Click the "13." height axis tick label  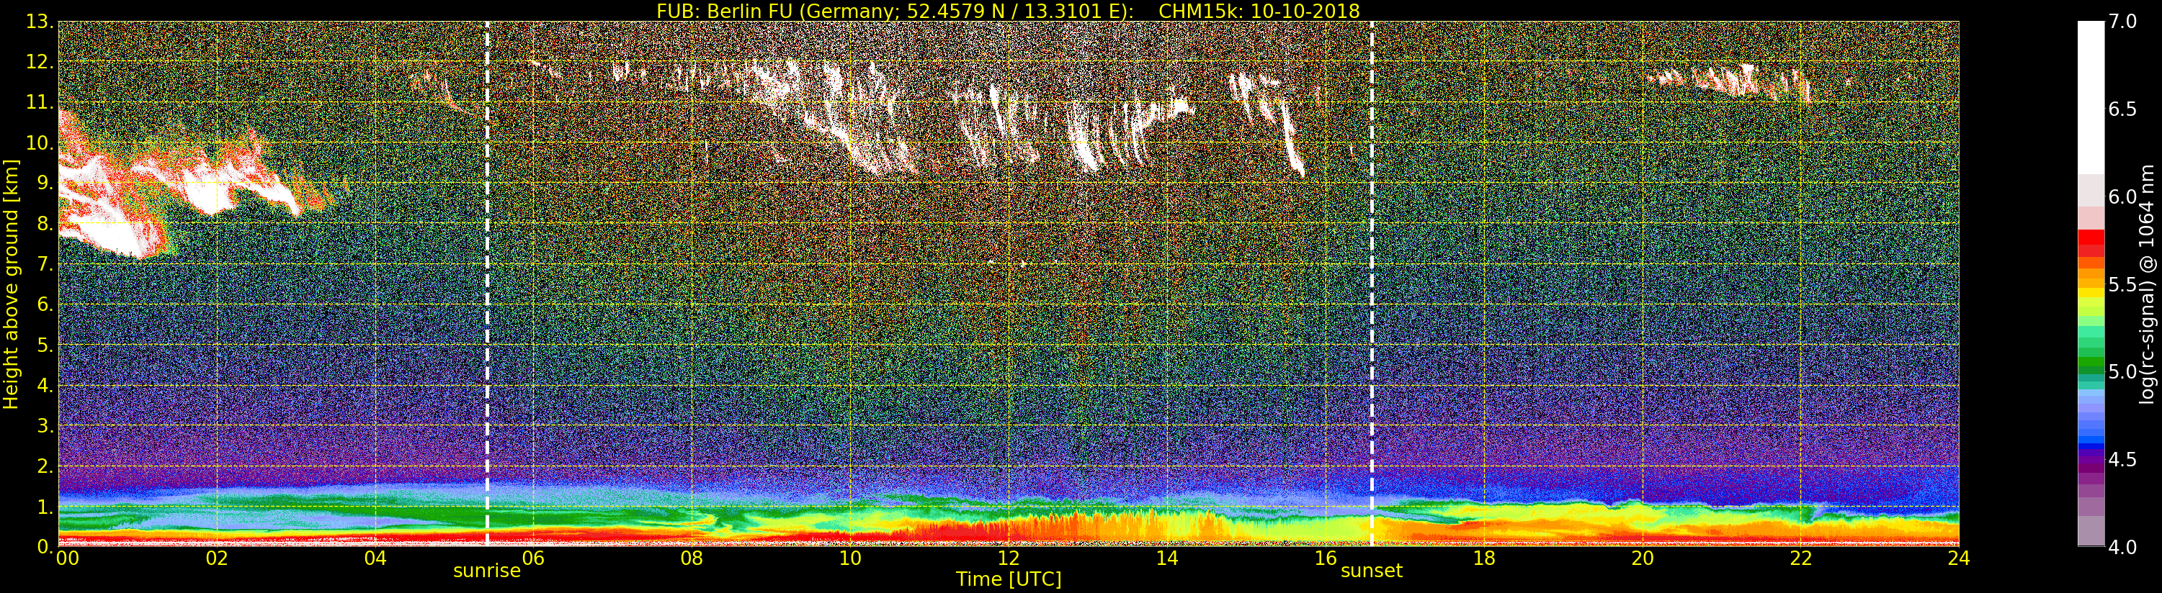[x=40, y=22]
